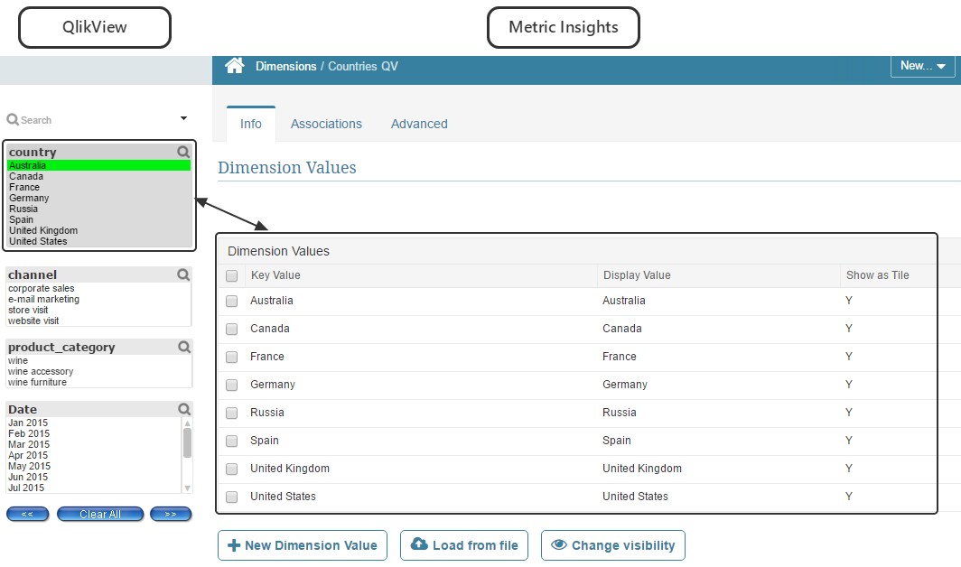Check the Australia row checkbox

[232, 301]
